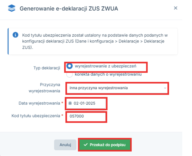
Task: Select 'wyrejestrowanie z ubezpieczeń' radio button
Action: coord(70,66)
